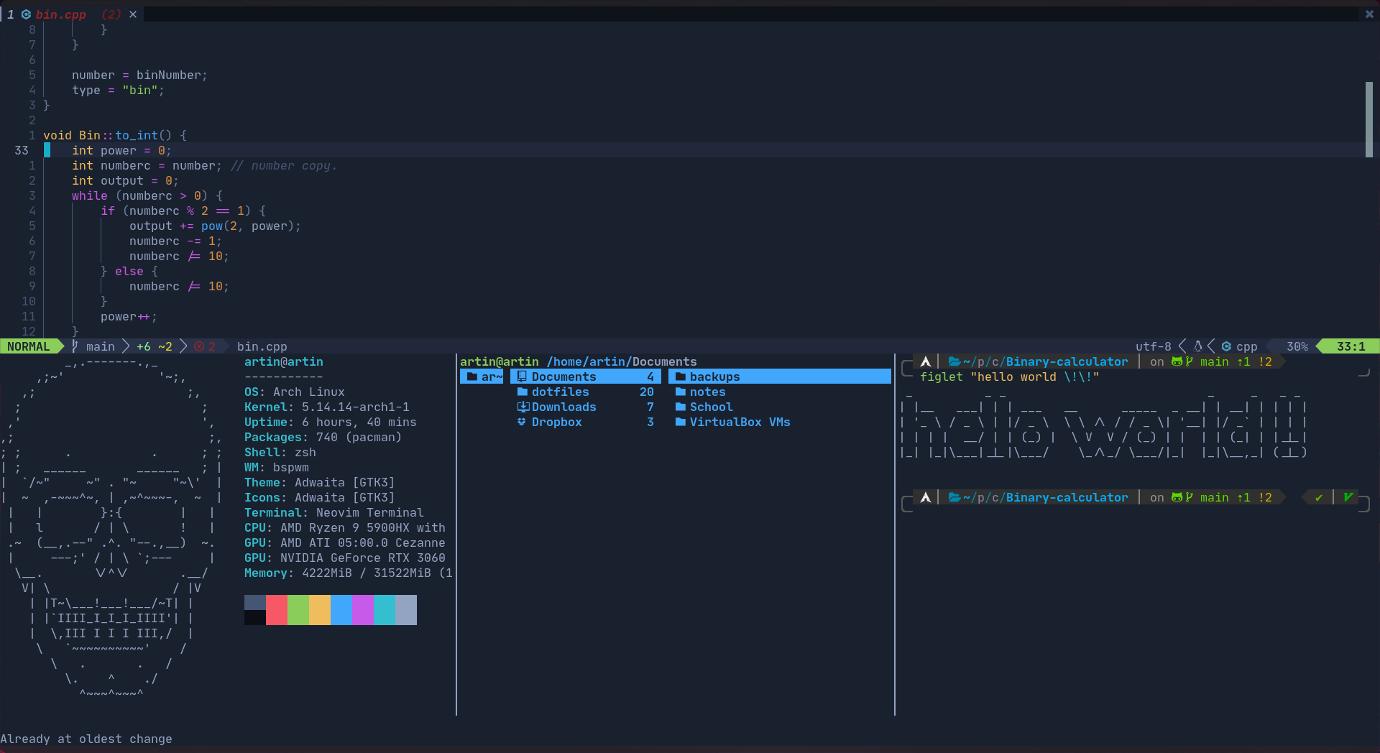1380x753 pixels.
Task: Click the cyan swatch in the neofetch palette
Action: (x=385, y=610)
